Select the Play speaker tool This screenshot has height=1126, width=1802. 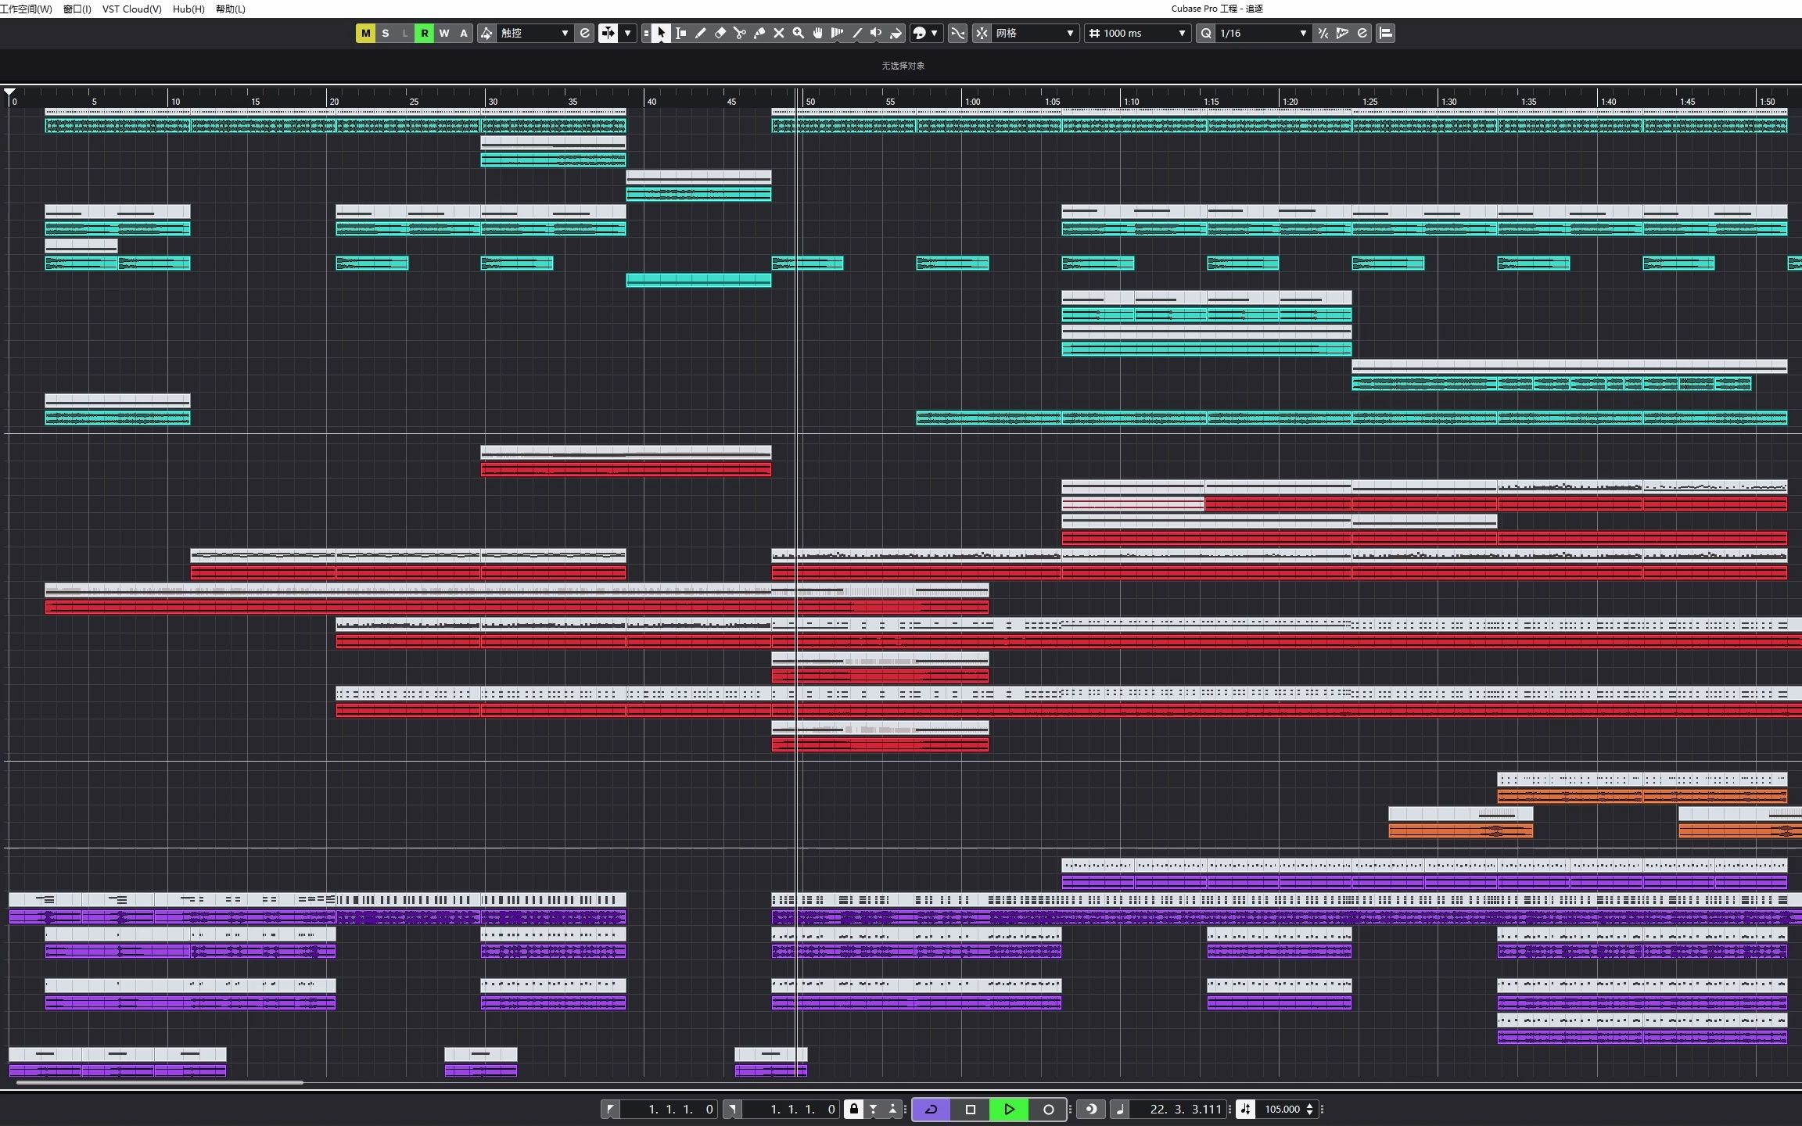point(876,33)
